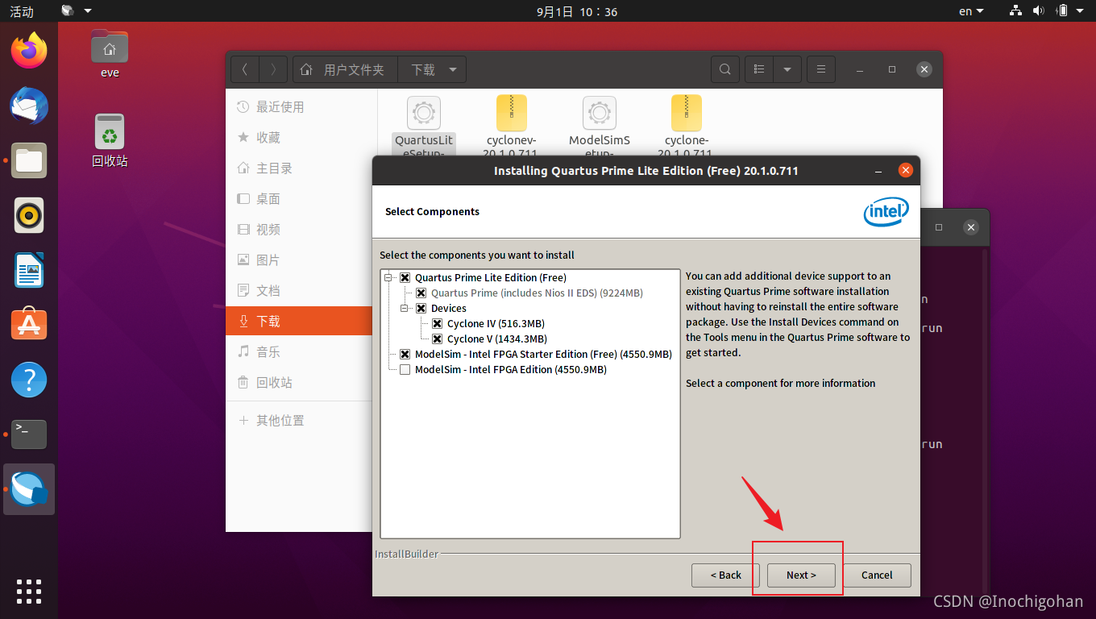This screenshot has height=619, width=1096.
Task: Uncheck ModelSim Starter Edition (Free) checkbox
Action: pos(405,355)
